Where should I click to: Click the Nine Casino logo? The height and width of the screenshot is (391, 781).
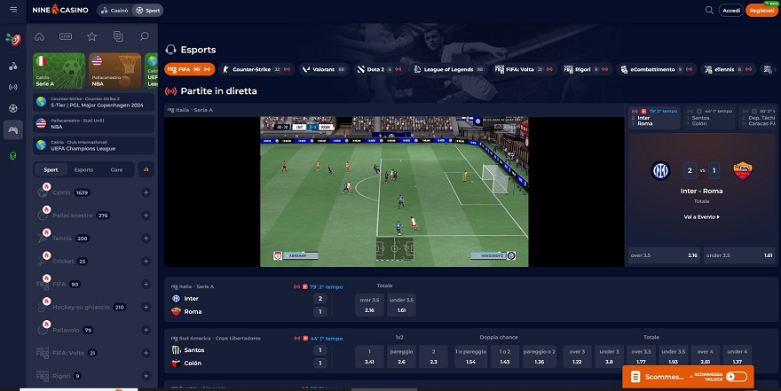(x=60, y=10)
